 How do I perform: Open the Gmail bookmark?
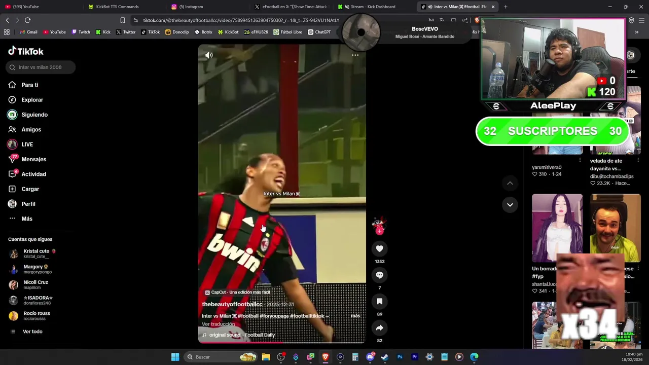pyautogui.click(x=28, y=32)
